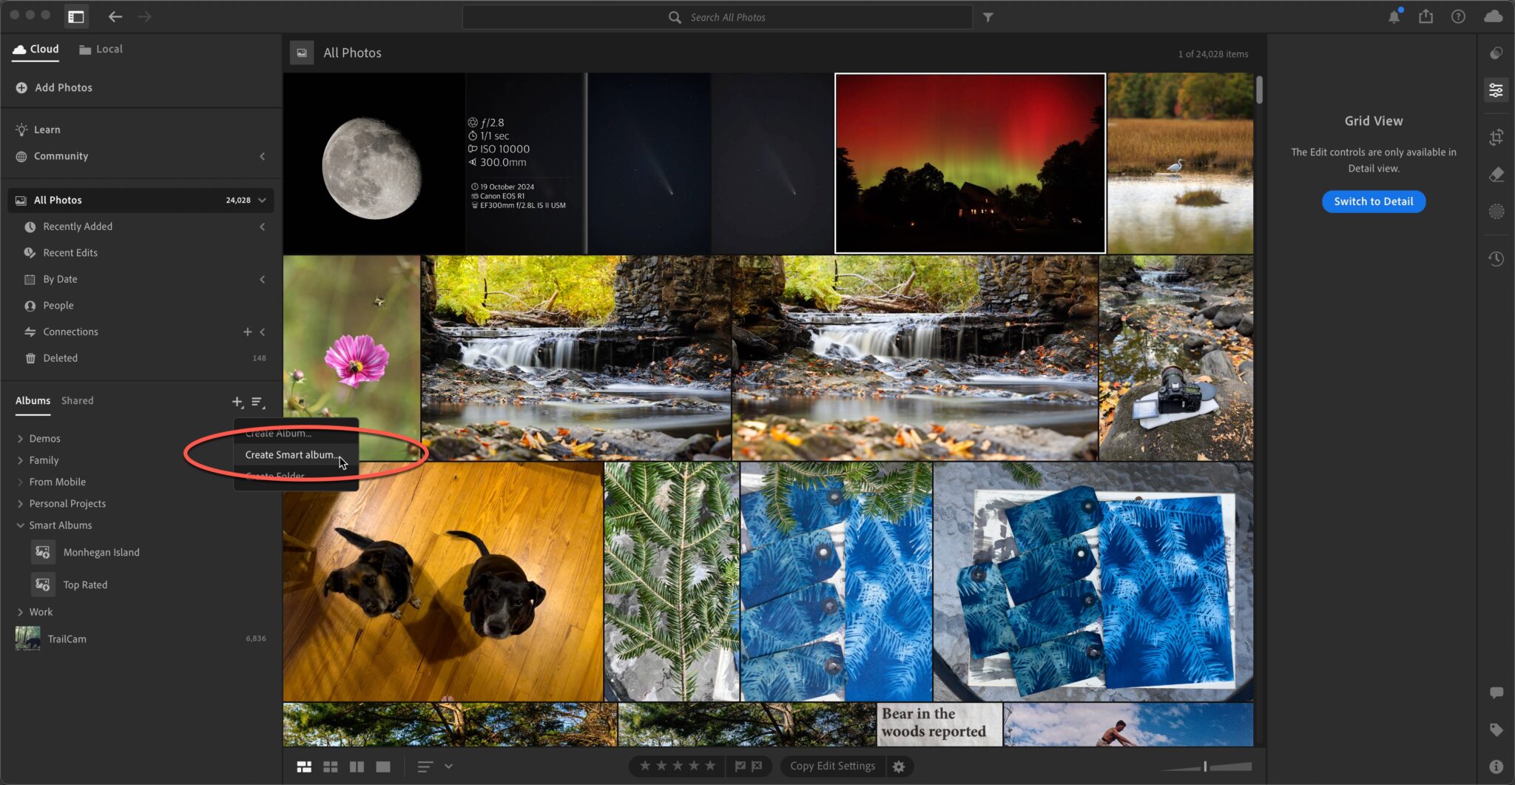Flag the selected photo as a pick

[741, 766]
